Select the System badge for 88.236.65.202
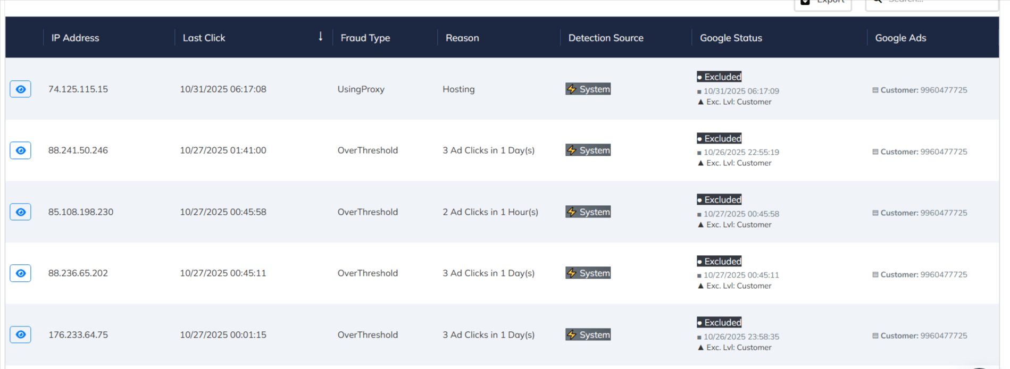 point(588,273)
